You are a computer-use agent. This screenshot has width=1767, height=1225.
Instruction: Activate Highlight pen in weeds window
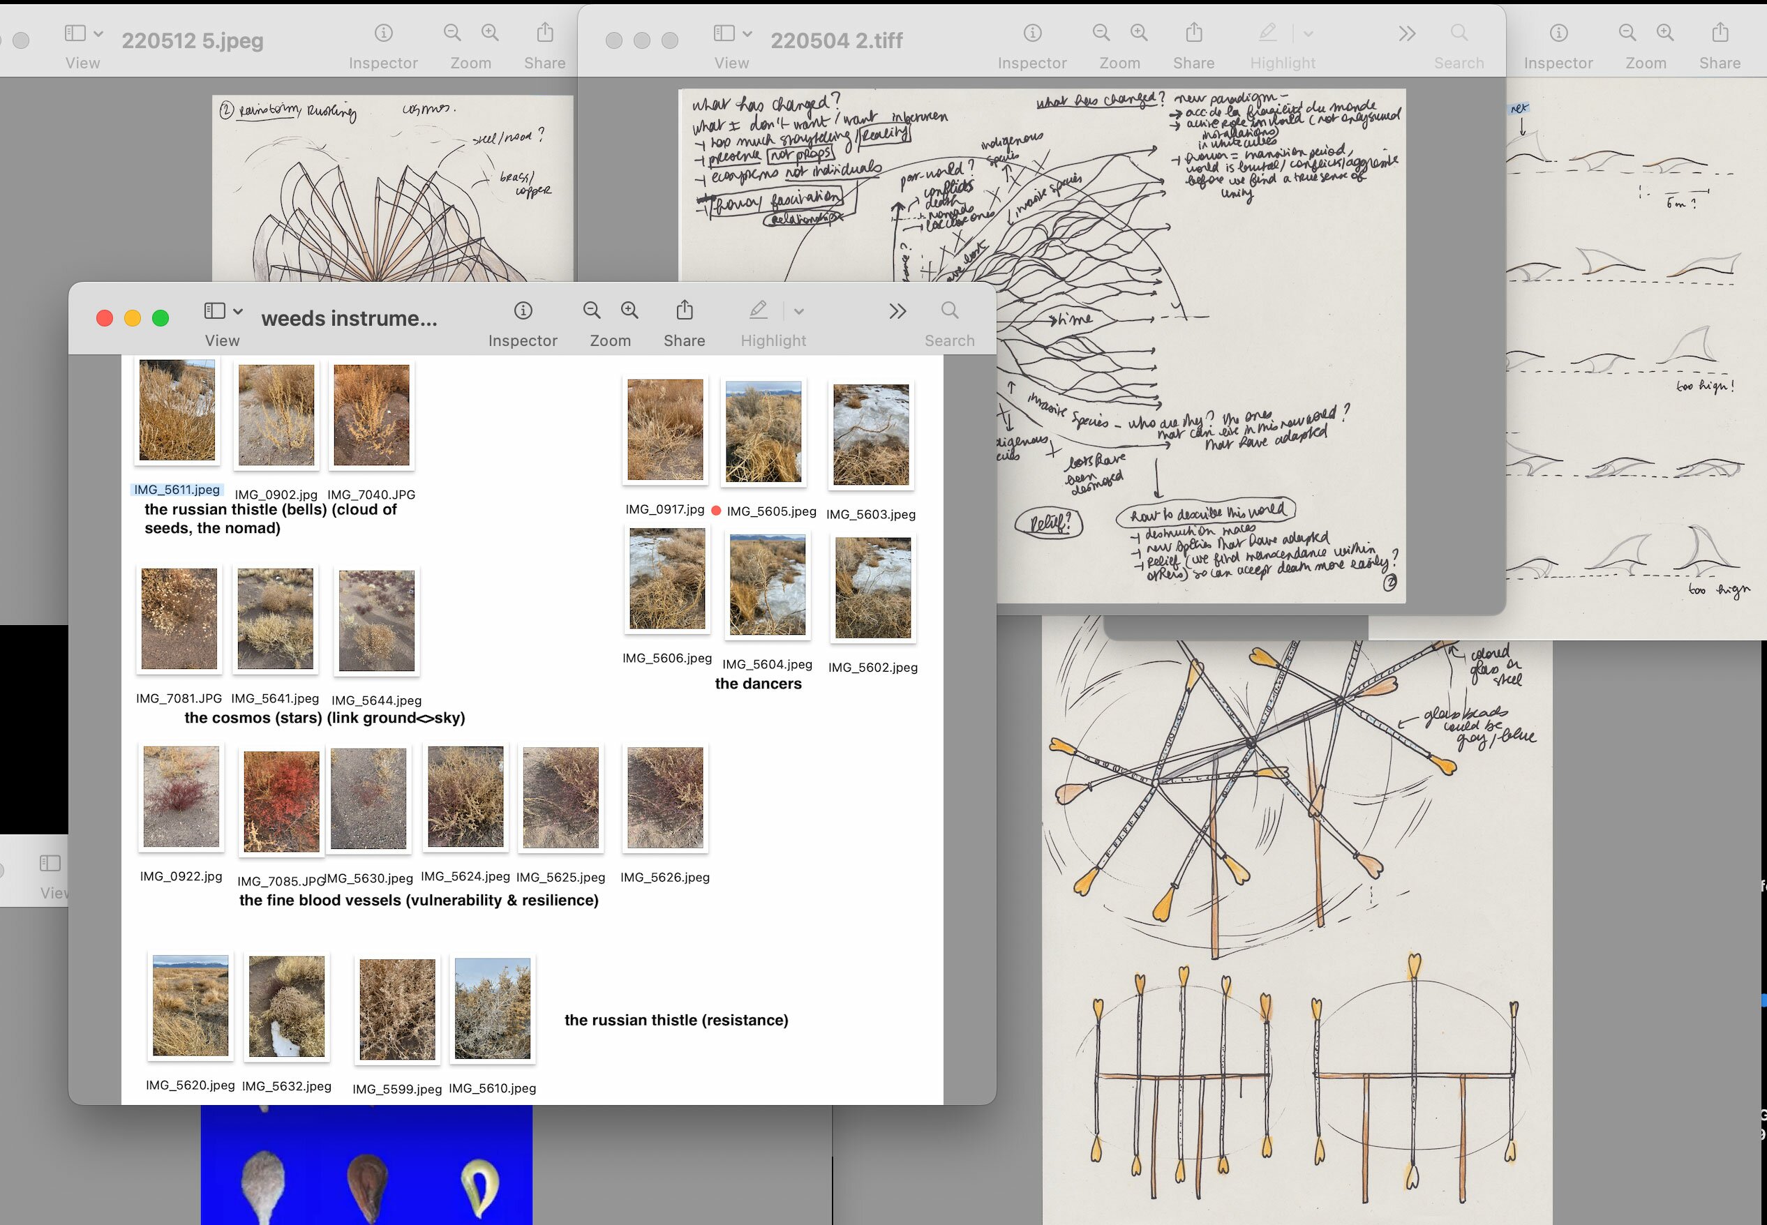pos(758,311)
